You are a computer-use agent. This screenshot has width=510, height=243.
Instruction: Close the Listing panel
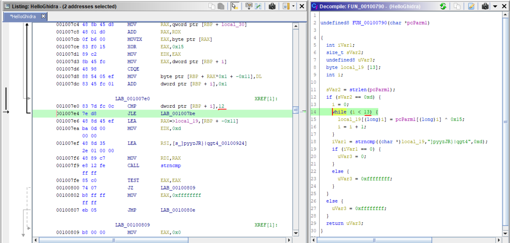[x=302, y=6]
